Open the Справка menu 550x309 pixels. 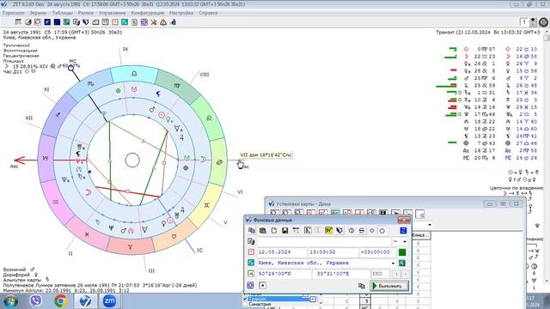[208, 13]
